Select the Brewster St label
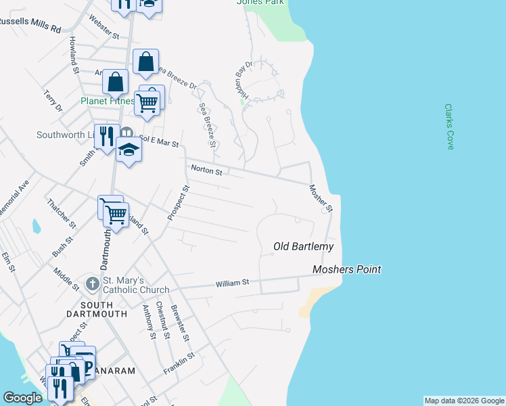This screenshot has width=506, height=406. [x=180, y=323]
